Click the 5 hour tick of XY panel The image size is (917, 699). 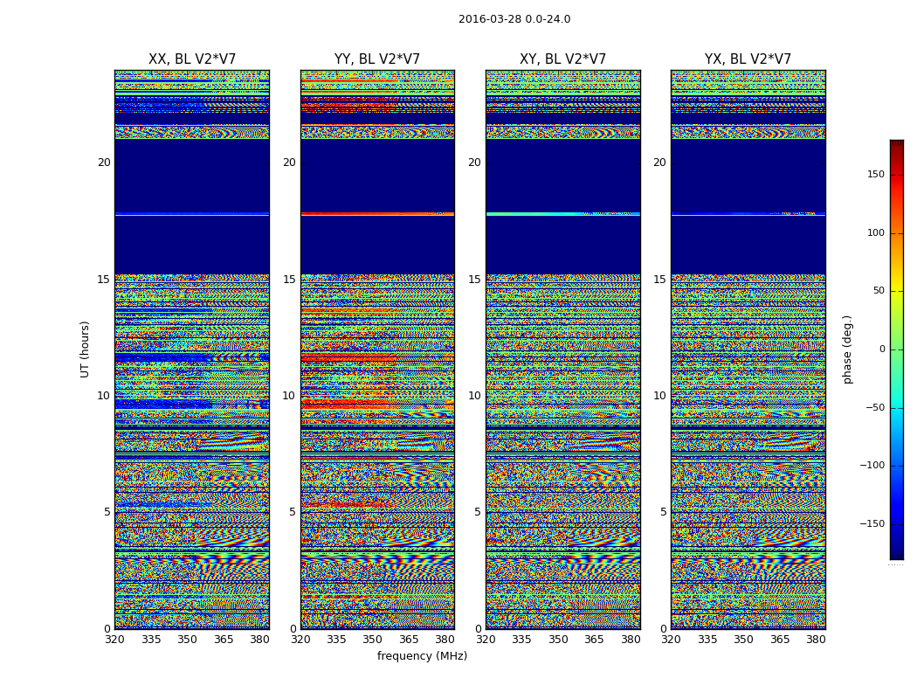[478, 512]
